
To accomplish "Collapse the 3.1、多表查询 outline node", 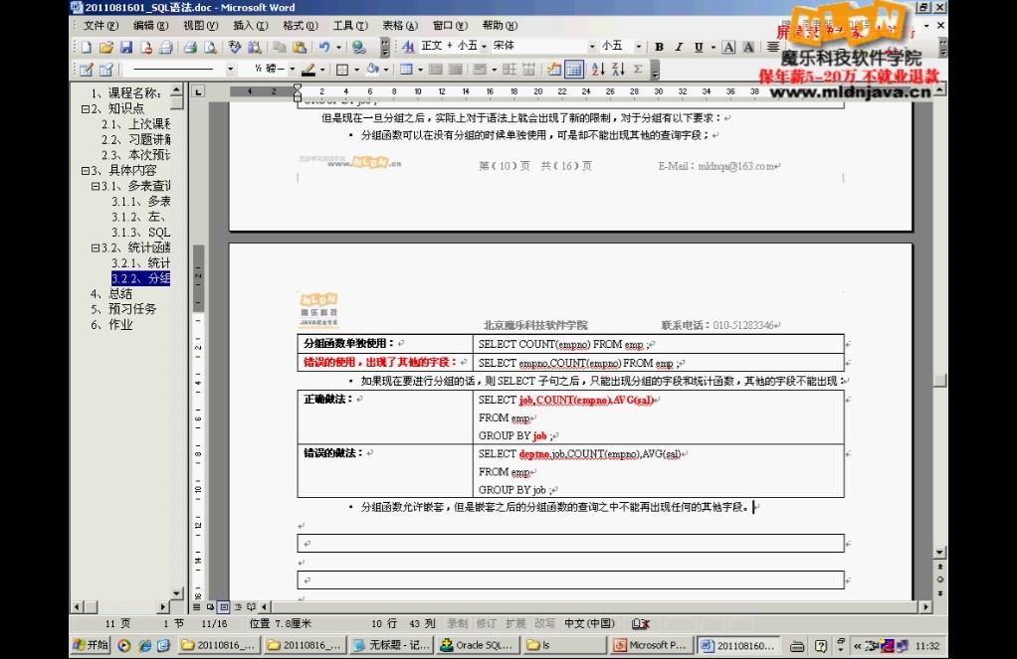I will (x=96, y=186).
